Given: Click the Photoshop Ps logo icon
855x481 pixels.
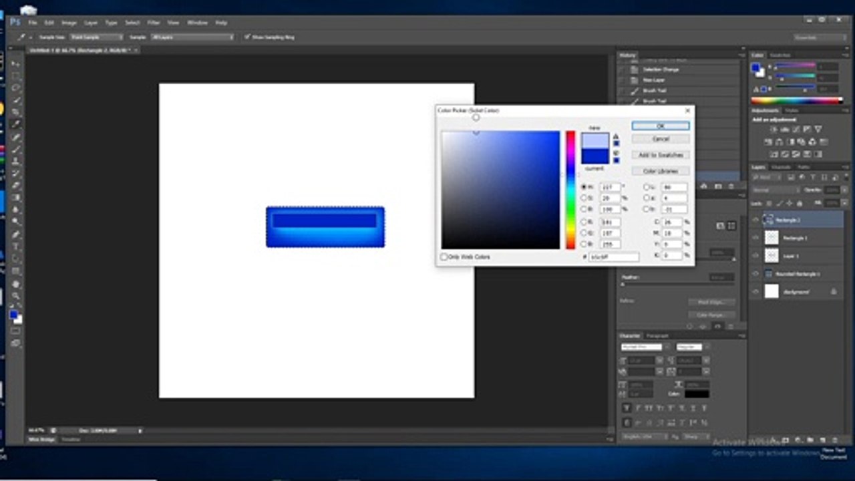Looking at the screenshot, I should point(15,22).
